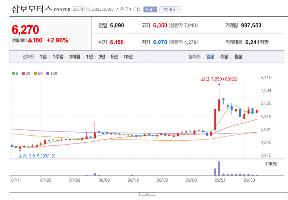
Task: Click the 거래량 legend in volume chart
Action: click(x=271, y=164)
